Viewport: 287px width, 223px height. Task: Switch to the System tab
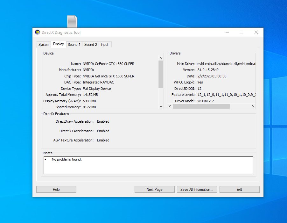click(44, 45)
